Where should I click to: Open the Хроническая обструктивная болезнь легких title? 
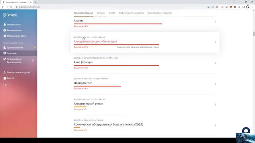coord(108,124)
